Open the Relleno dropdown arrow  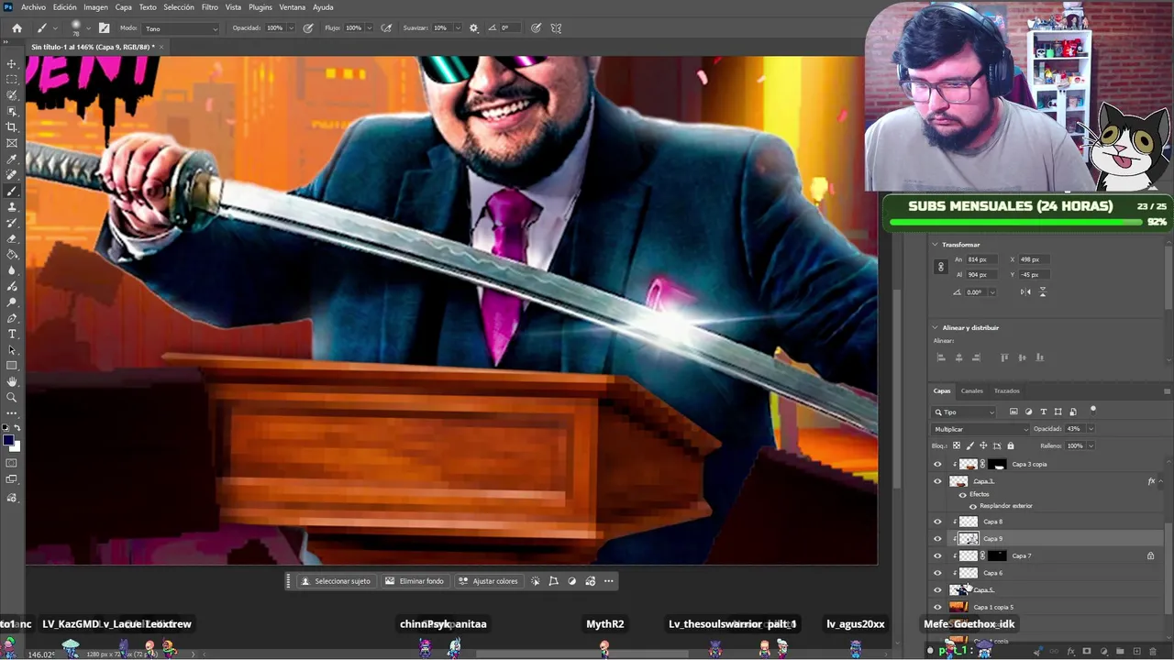(1091, 445)
